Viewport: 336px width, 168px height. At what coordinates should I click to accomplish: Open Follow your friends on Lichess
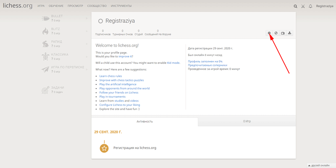click(119, 92)
